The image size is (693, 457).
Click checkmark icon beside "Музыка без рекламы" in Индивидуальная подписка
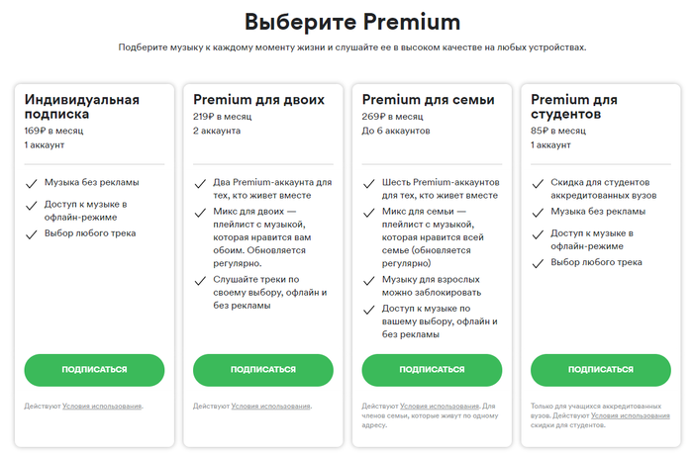(x=31, y=183)
